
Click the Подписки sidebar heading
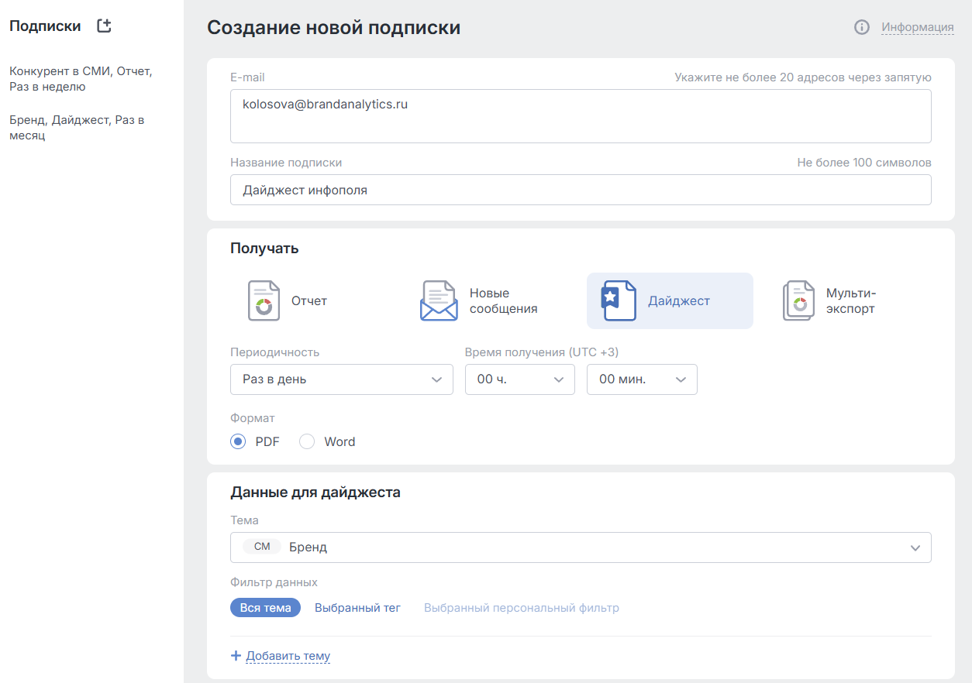(45, 26)
